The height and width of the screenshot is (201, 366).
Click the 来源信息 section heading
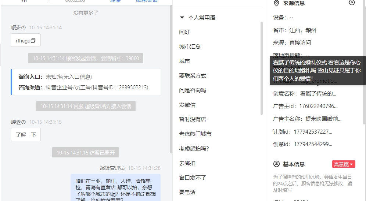294,3
